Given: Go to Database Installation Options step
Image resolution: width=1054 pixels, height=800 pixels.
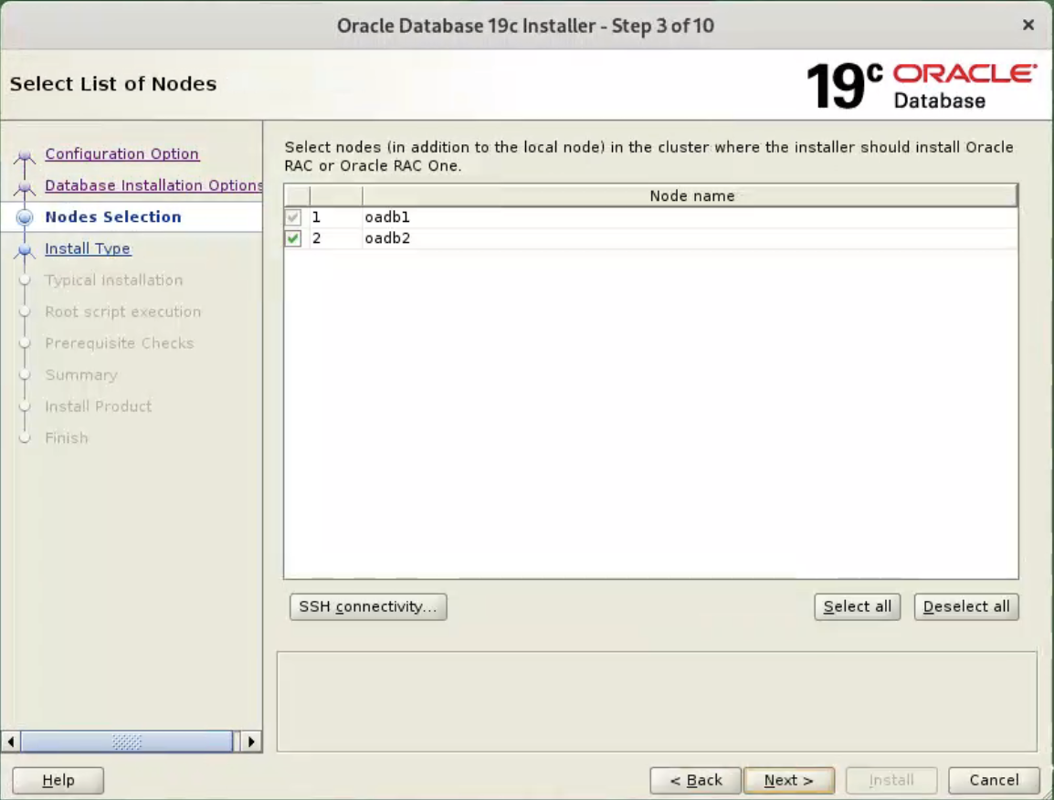Looking at the screenshot, I should pyautogui.click(x=153, y=184).
